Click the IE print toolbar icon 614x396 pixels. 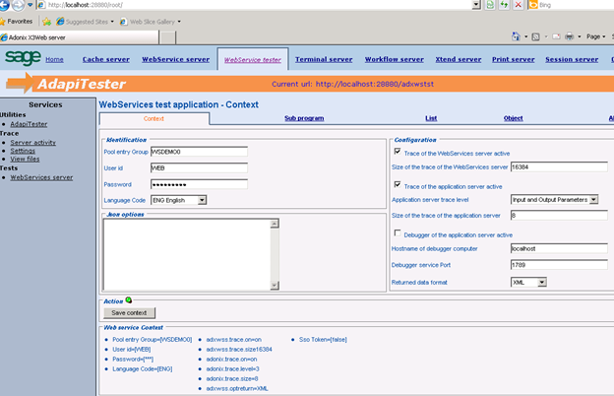click(569, 36)
